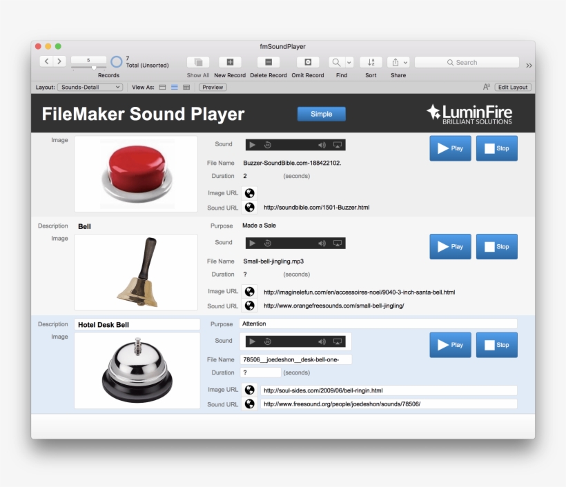Image resolution: width=566 pixels, height=487 pixels.
Task: Rewind Hotel Desk Bell sound 30 seconds
Action: [268, 341]
